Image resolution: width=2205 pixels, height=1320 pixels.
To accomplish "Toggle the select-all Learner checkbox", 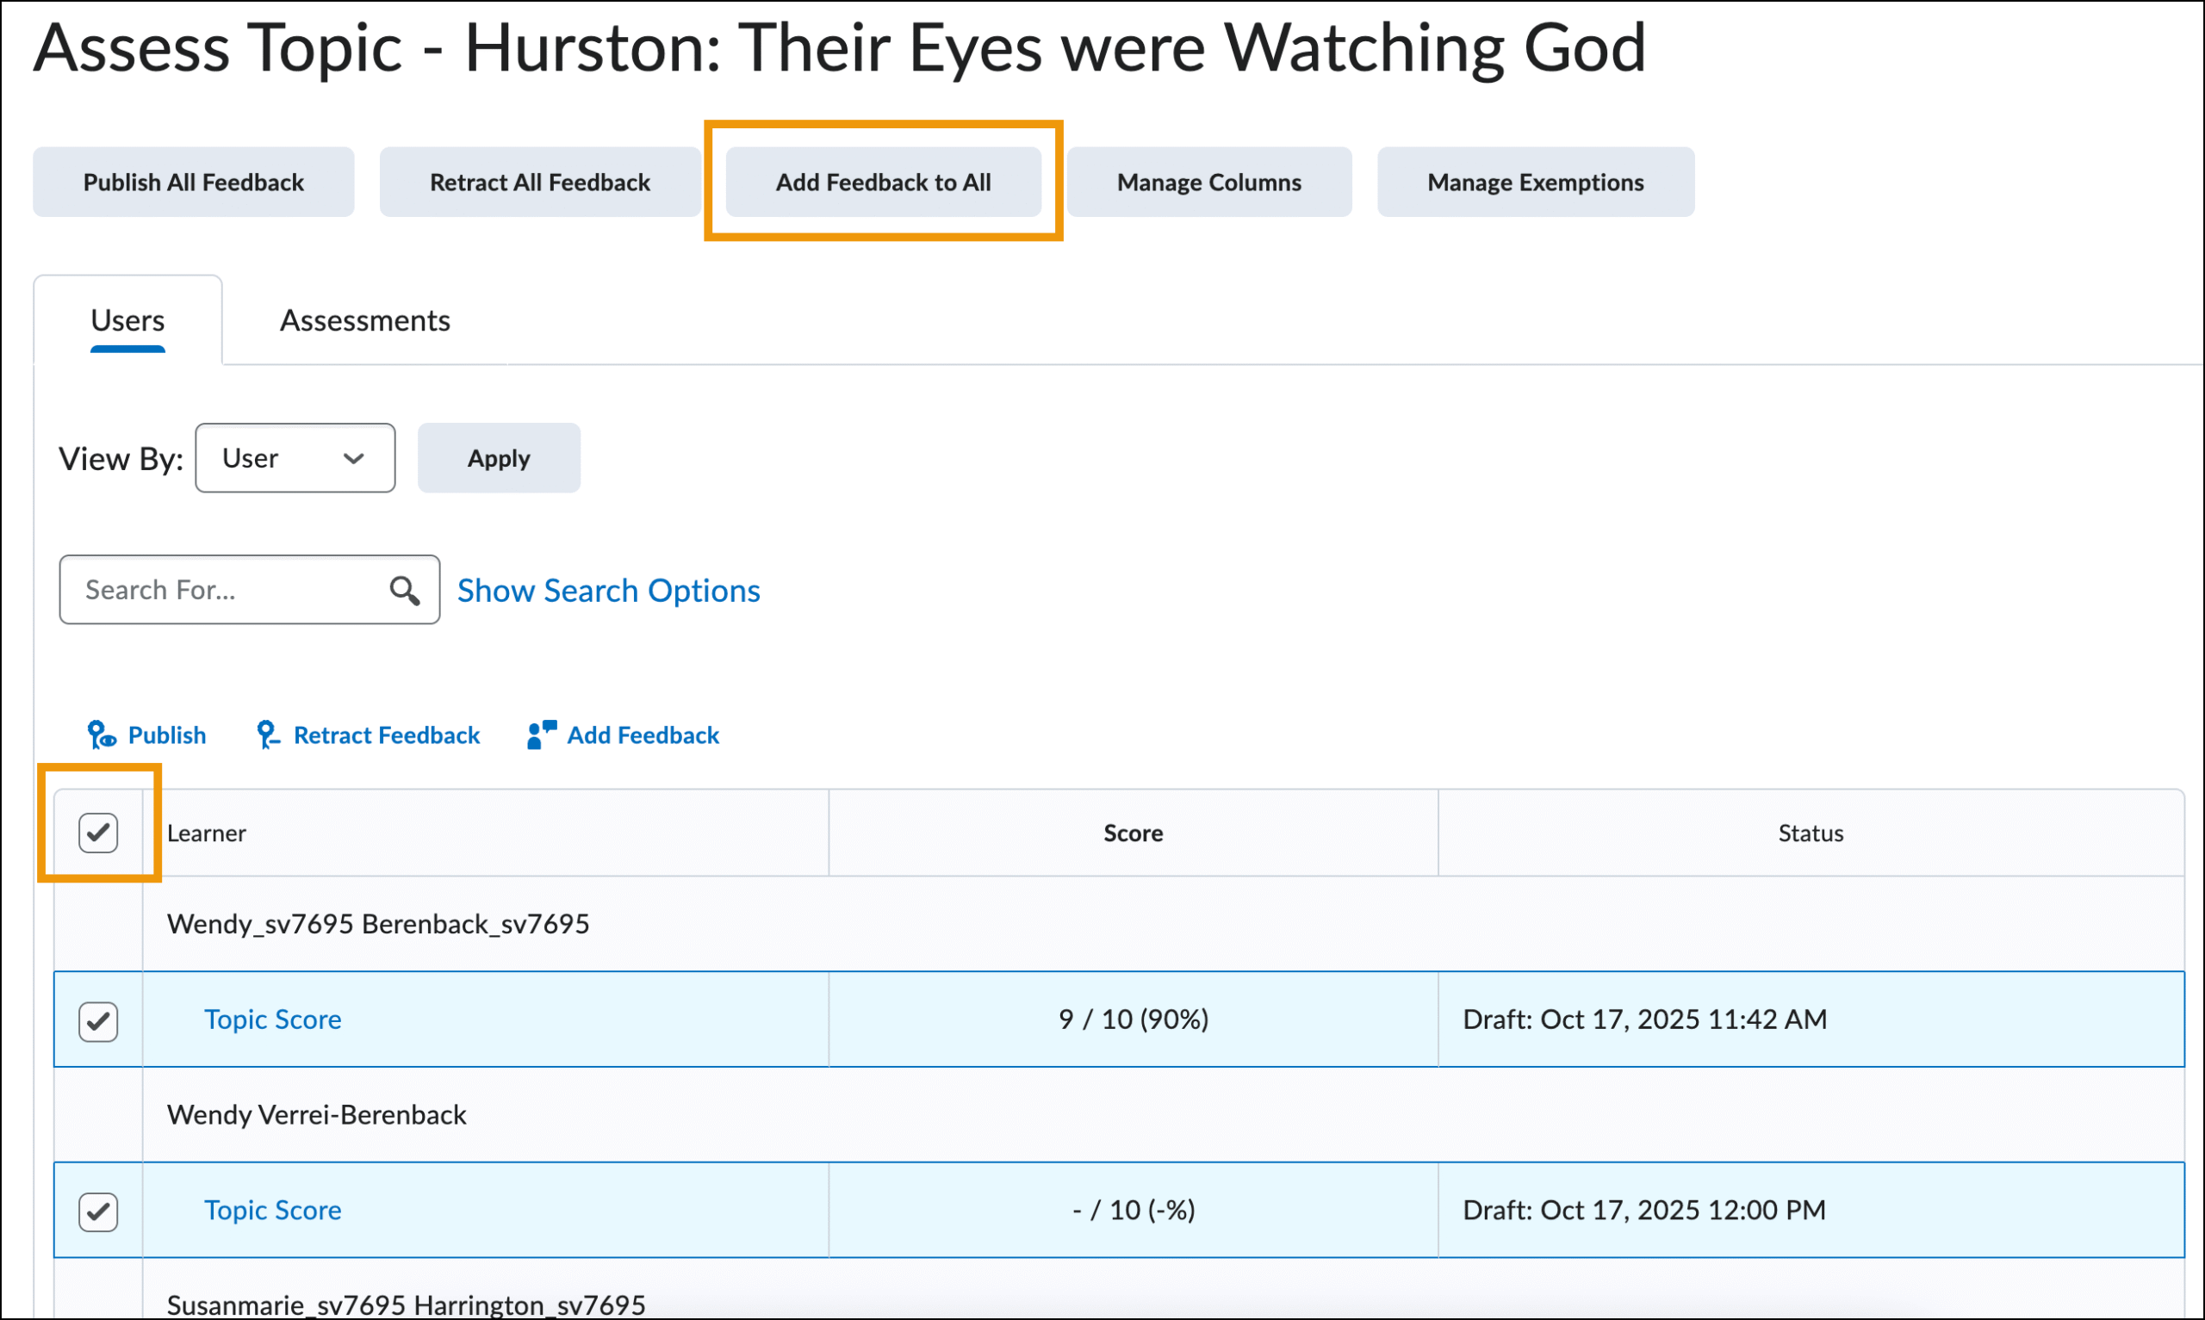I will tap(98, 834).
